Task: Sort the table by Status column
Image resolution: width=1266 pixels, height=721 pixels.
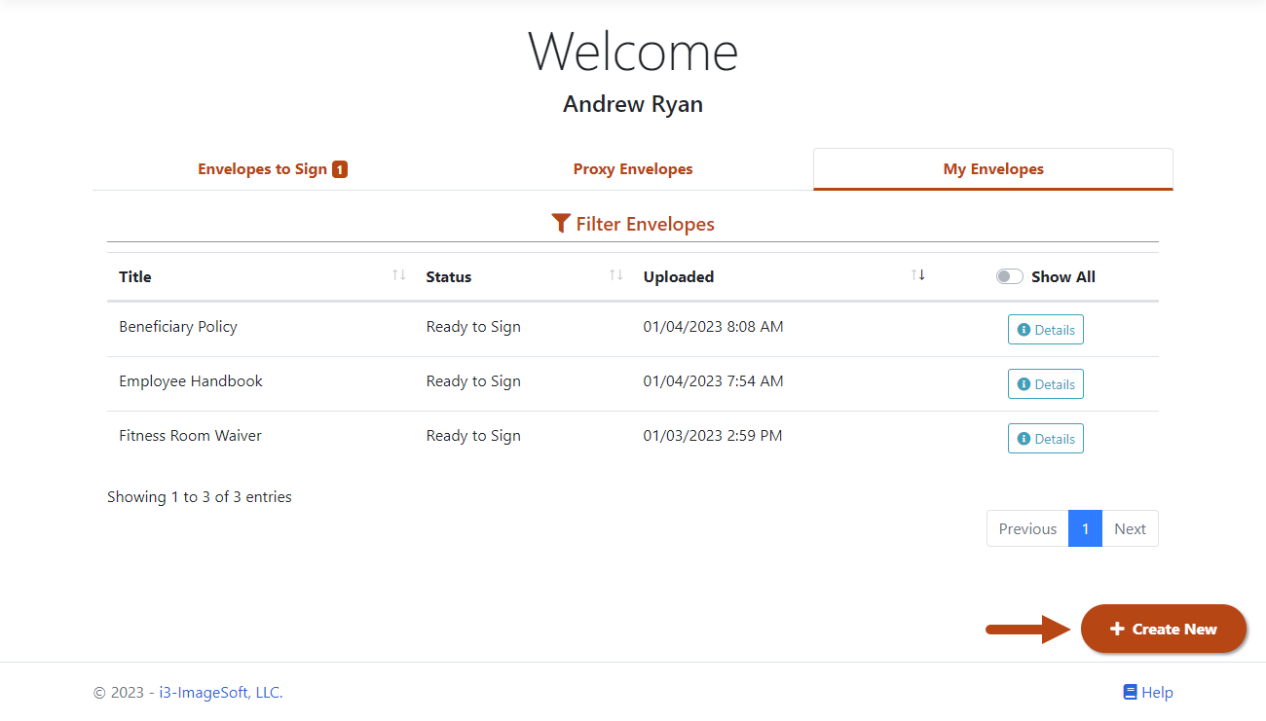Action: coord(616,275)
